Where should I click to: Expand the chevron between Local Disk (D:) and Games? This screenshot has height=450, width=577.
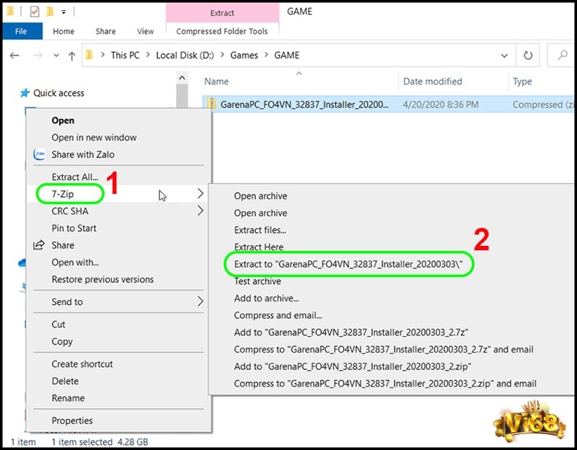pos(222,55)
